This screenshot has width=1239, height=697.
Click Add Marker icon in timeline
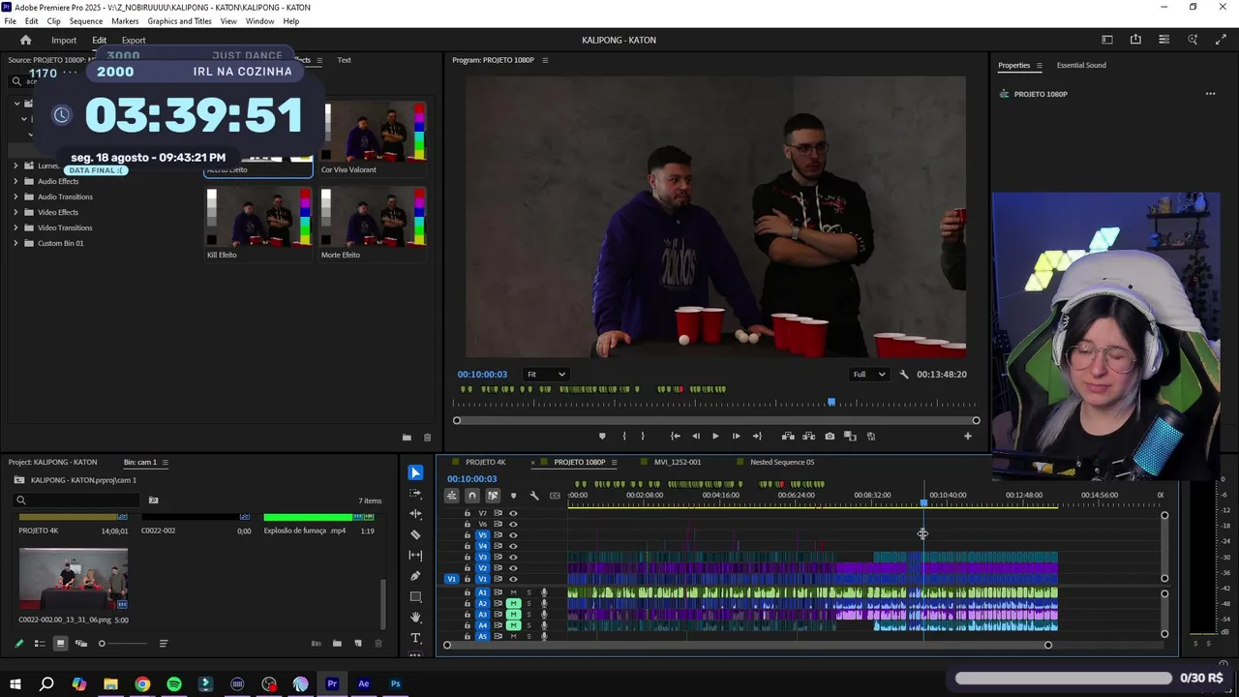[513, 496]
